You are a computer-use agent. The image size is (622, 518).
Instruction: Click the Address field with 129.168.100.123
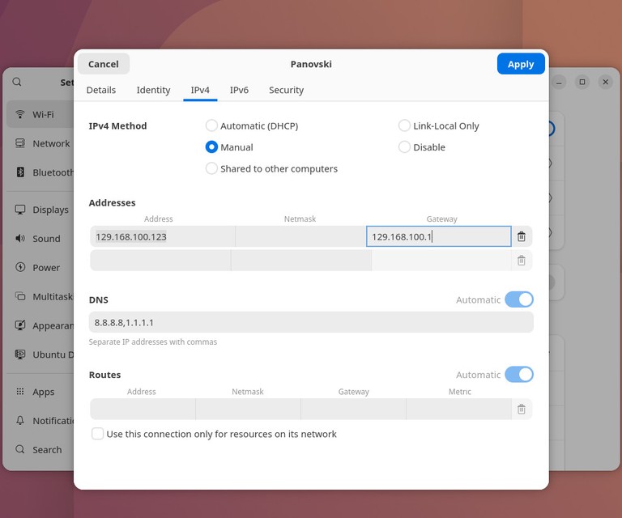click(x=163, y=236)
